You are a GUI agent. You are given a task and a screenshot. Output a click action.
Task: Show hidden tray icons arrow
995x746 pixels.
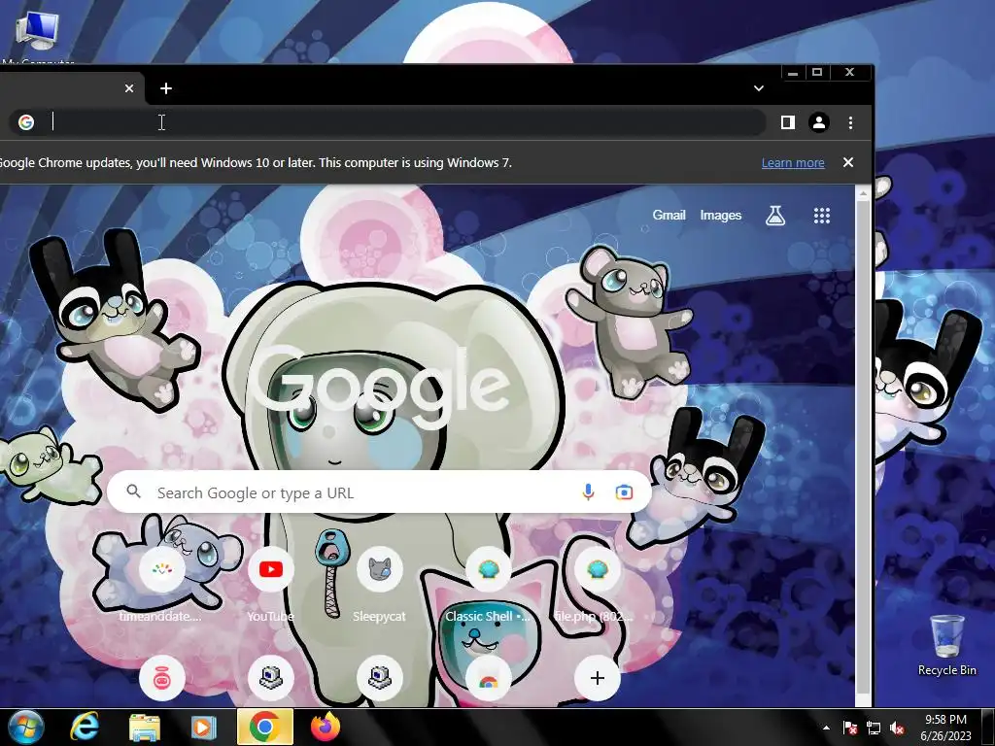pyautogui.click(x=826, y=728)
